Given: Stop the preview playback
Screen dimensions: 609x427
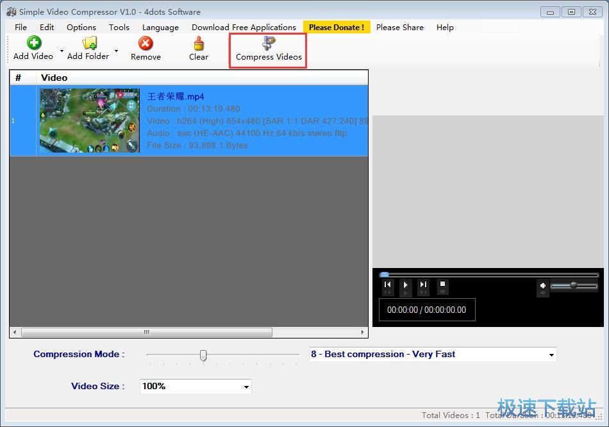Looking at the screenshot, I should (x=442, y=284).
